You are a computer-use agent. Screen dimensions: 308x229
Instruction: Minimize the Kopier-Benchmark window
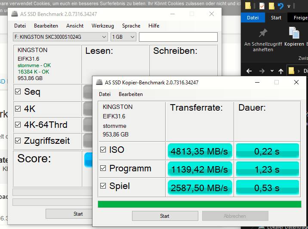257,82
